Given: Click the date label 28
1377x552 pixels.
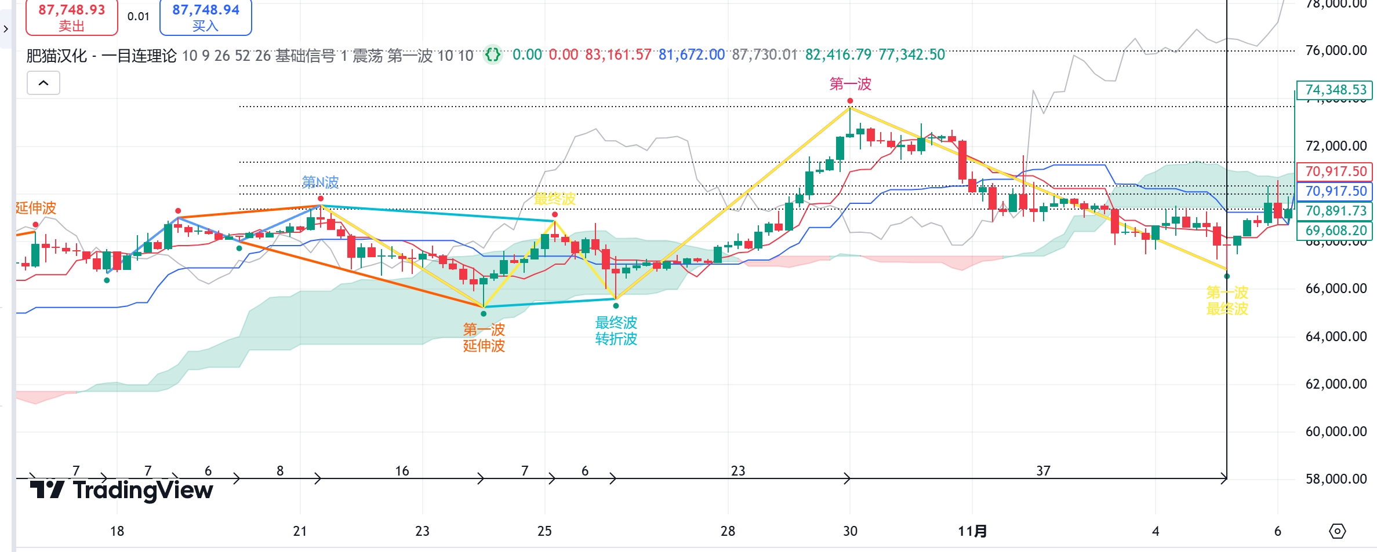Looking at the screenshot, I should coord(728,531).
